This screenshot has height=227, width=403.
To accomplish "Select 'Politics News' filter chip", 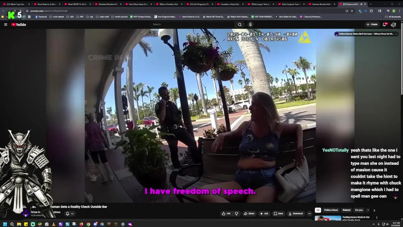I will point(331,210).
